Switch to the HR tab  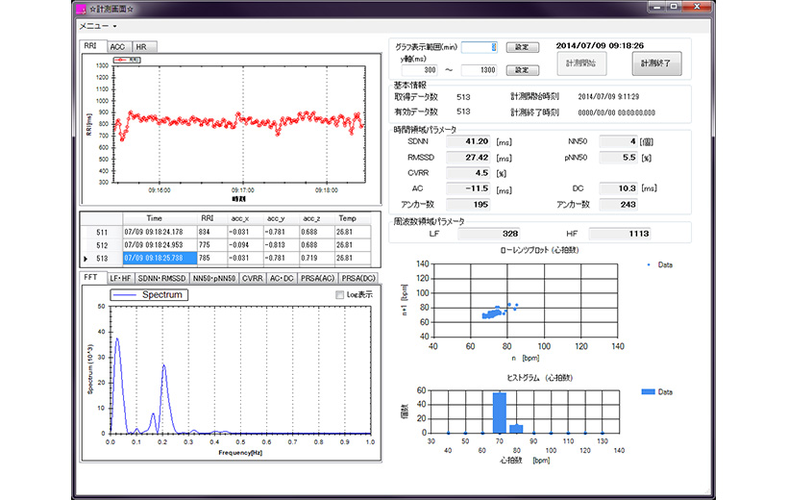click(x=141, y=46)
